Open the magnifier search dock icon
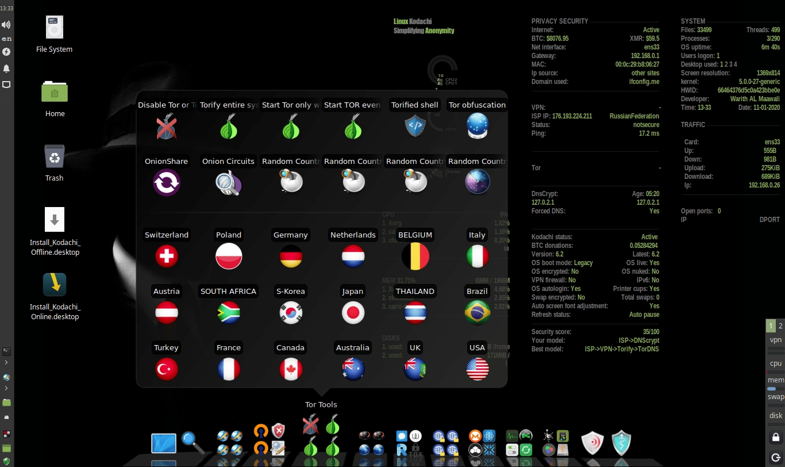 (193, 442)
